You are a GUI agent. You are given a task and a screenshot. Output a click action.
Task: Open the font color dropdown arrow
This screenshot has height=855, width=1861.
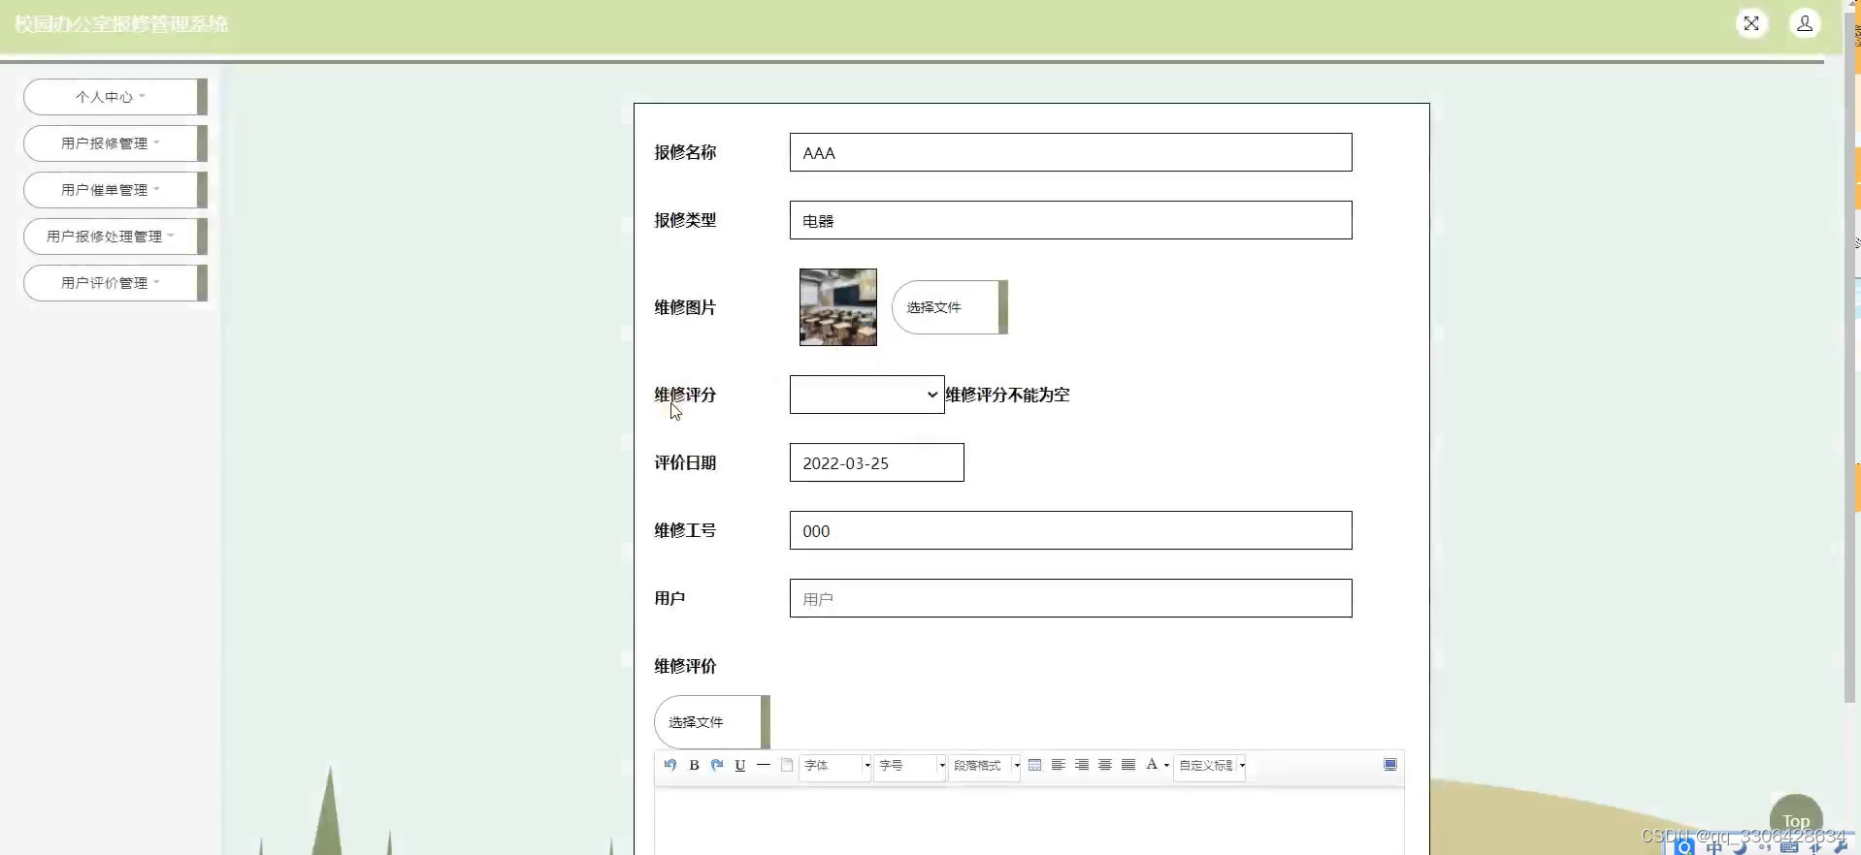click(x=1166, y=766)
